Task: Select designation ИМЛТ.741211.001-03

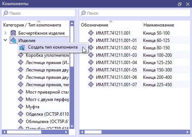Action: click(116, 55)
